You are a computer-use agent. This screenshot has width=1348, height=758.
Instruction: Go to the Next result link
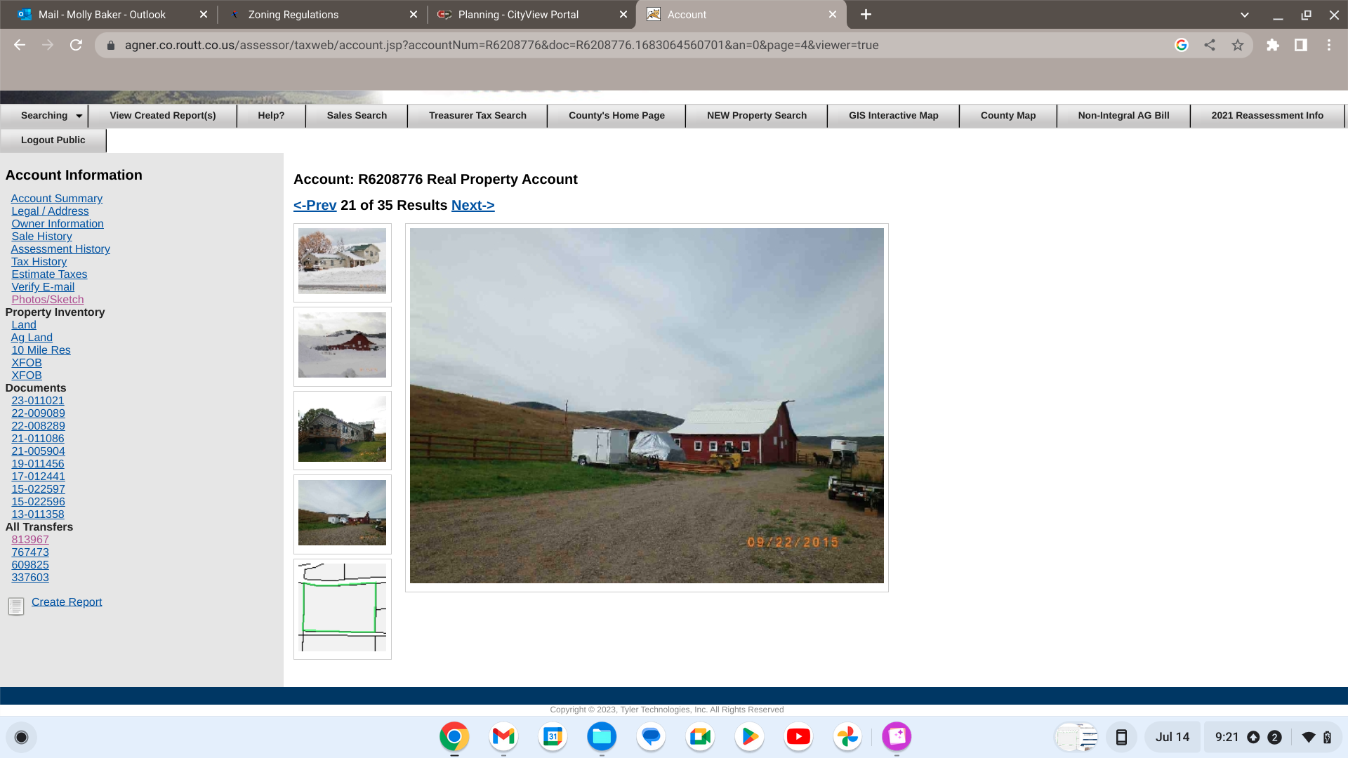pyautogui.click(x=473, y=205)
